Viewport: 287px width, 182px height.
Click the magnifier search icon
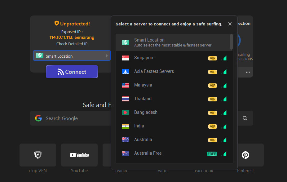[x=245, y=118]
